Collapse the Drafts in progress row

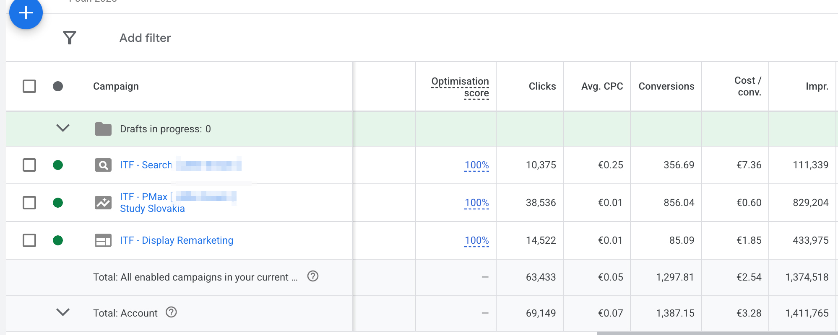coord(63,128)
